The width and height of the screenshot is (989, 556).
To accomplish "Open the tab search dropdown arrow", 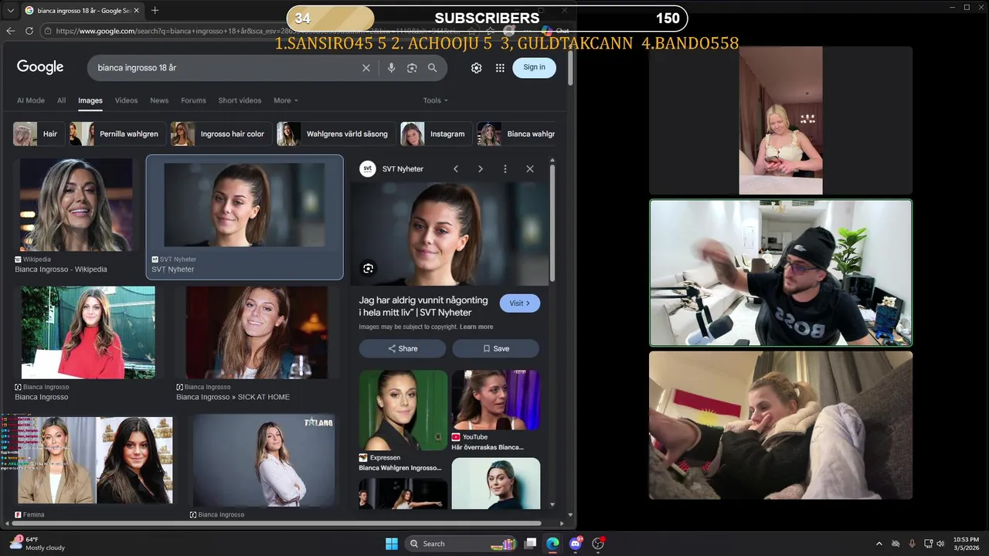I will click(x=10, y=10).
